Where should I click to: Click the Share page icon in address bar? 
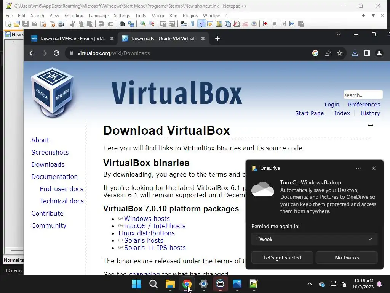tap(327, 53)
